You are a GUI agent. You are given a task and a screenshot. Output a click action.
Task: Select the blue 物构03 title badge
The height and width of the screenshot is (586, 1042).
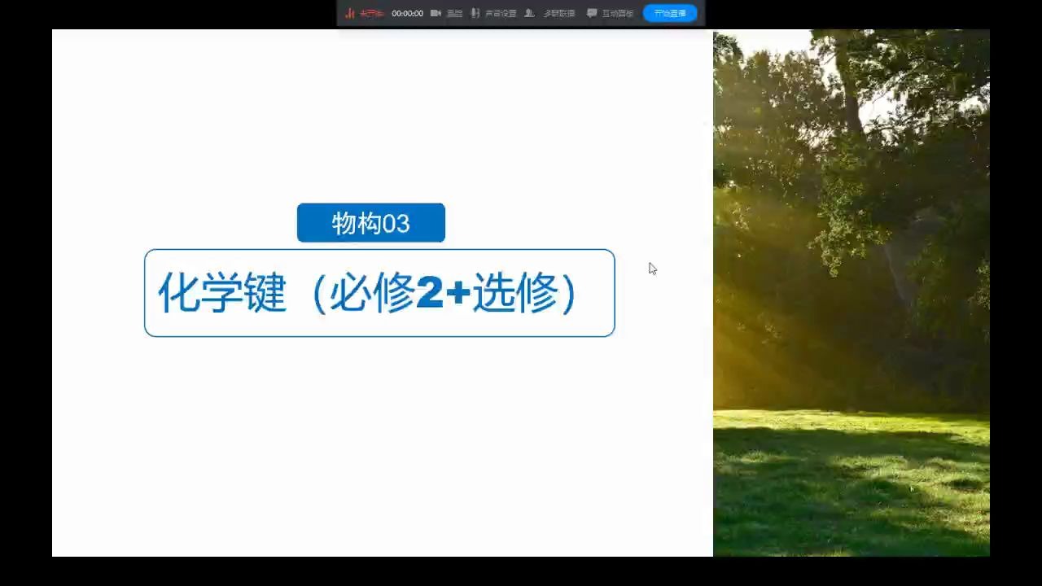coord(370,223)
